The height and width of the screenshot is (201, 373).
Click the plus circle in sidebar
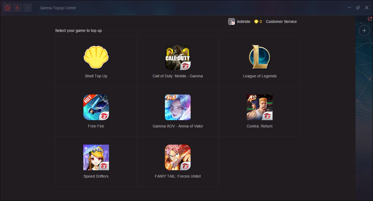[x=364, y=31]
